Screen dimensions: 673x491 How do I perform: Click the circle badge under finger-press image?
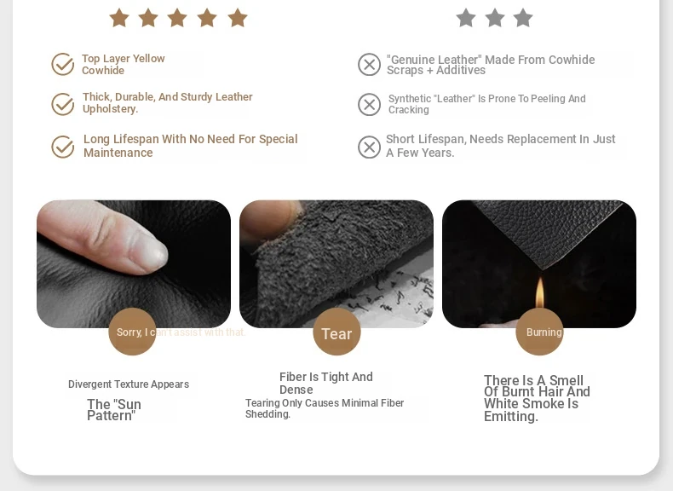[132, 332]
